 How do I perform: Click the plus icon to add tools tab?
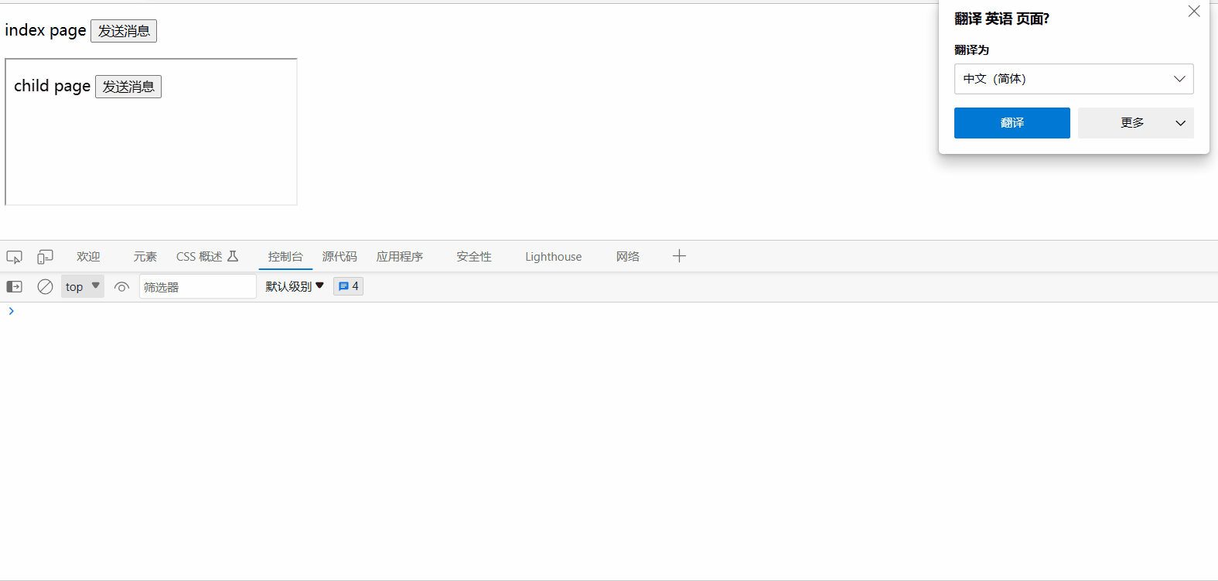coord(679,256)
